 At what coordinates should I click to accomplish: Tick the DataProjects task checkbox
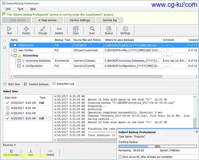coord(15,45)
